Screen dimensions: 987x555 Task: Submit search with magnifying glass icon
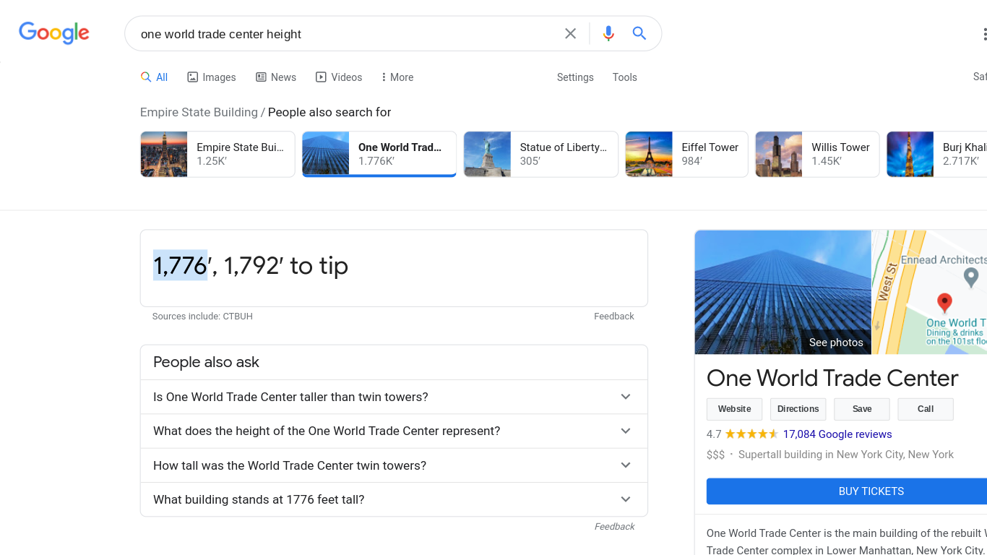tap(639, 33)
